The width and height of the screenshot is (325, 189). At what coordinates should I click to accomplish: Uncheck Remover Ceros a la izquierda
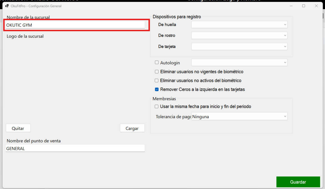(x=157, y=90)
